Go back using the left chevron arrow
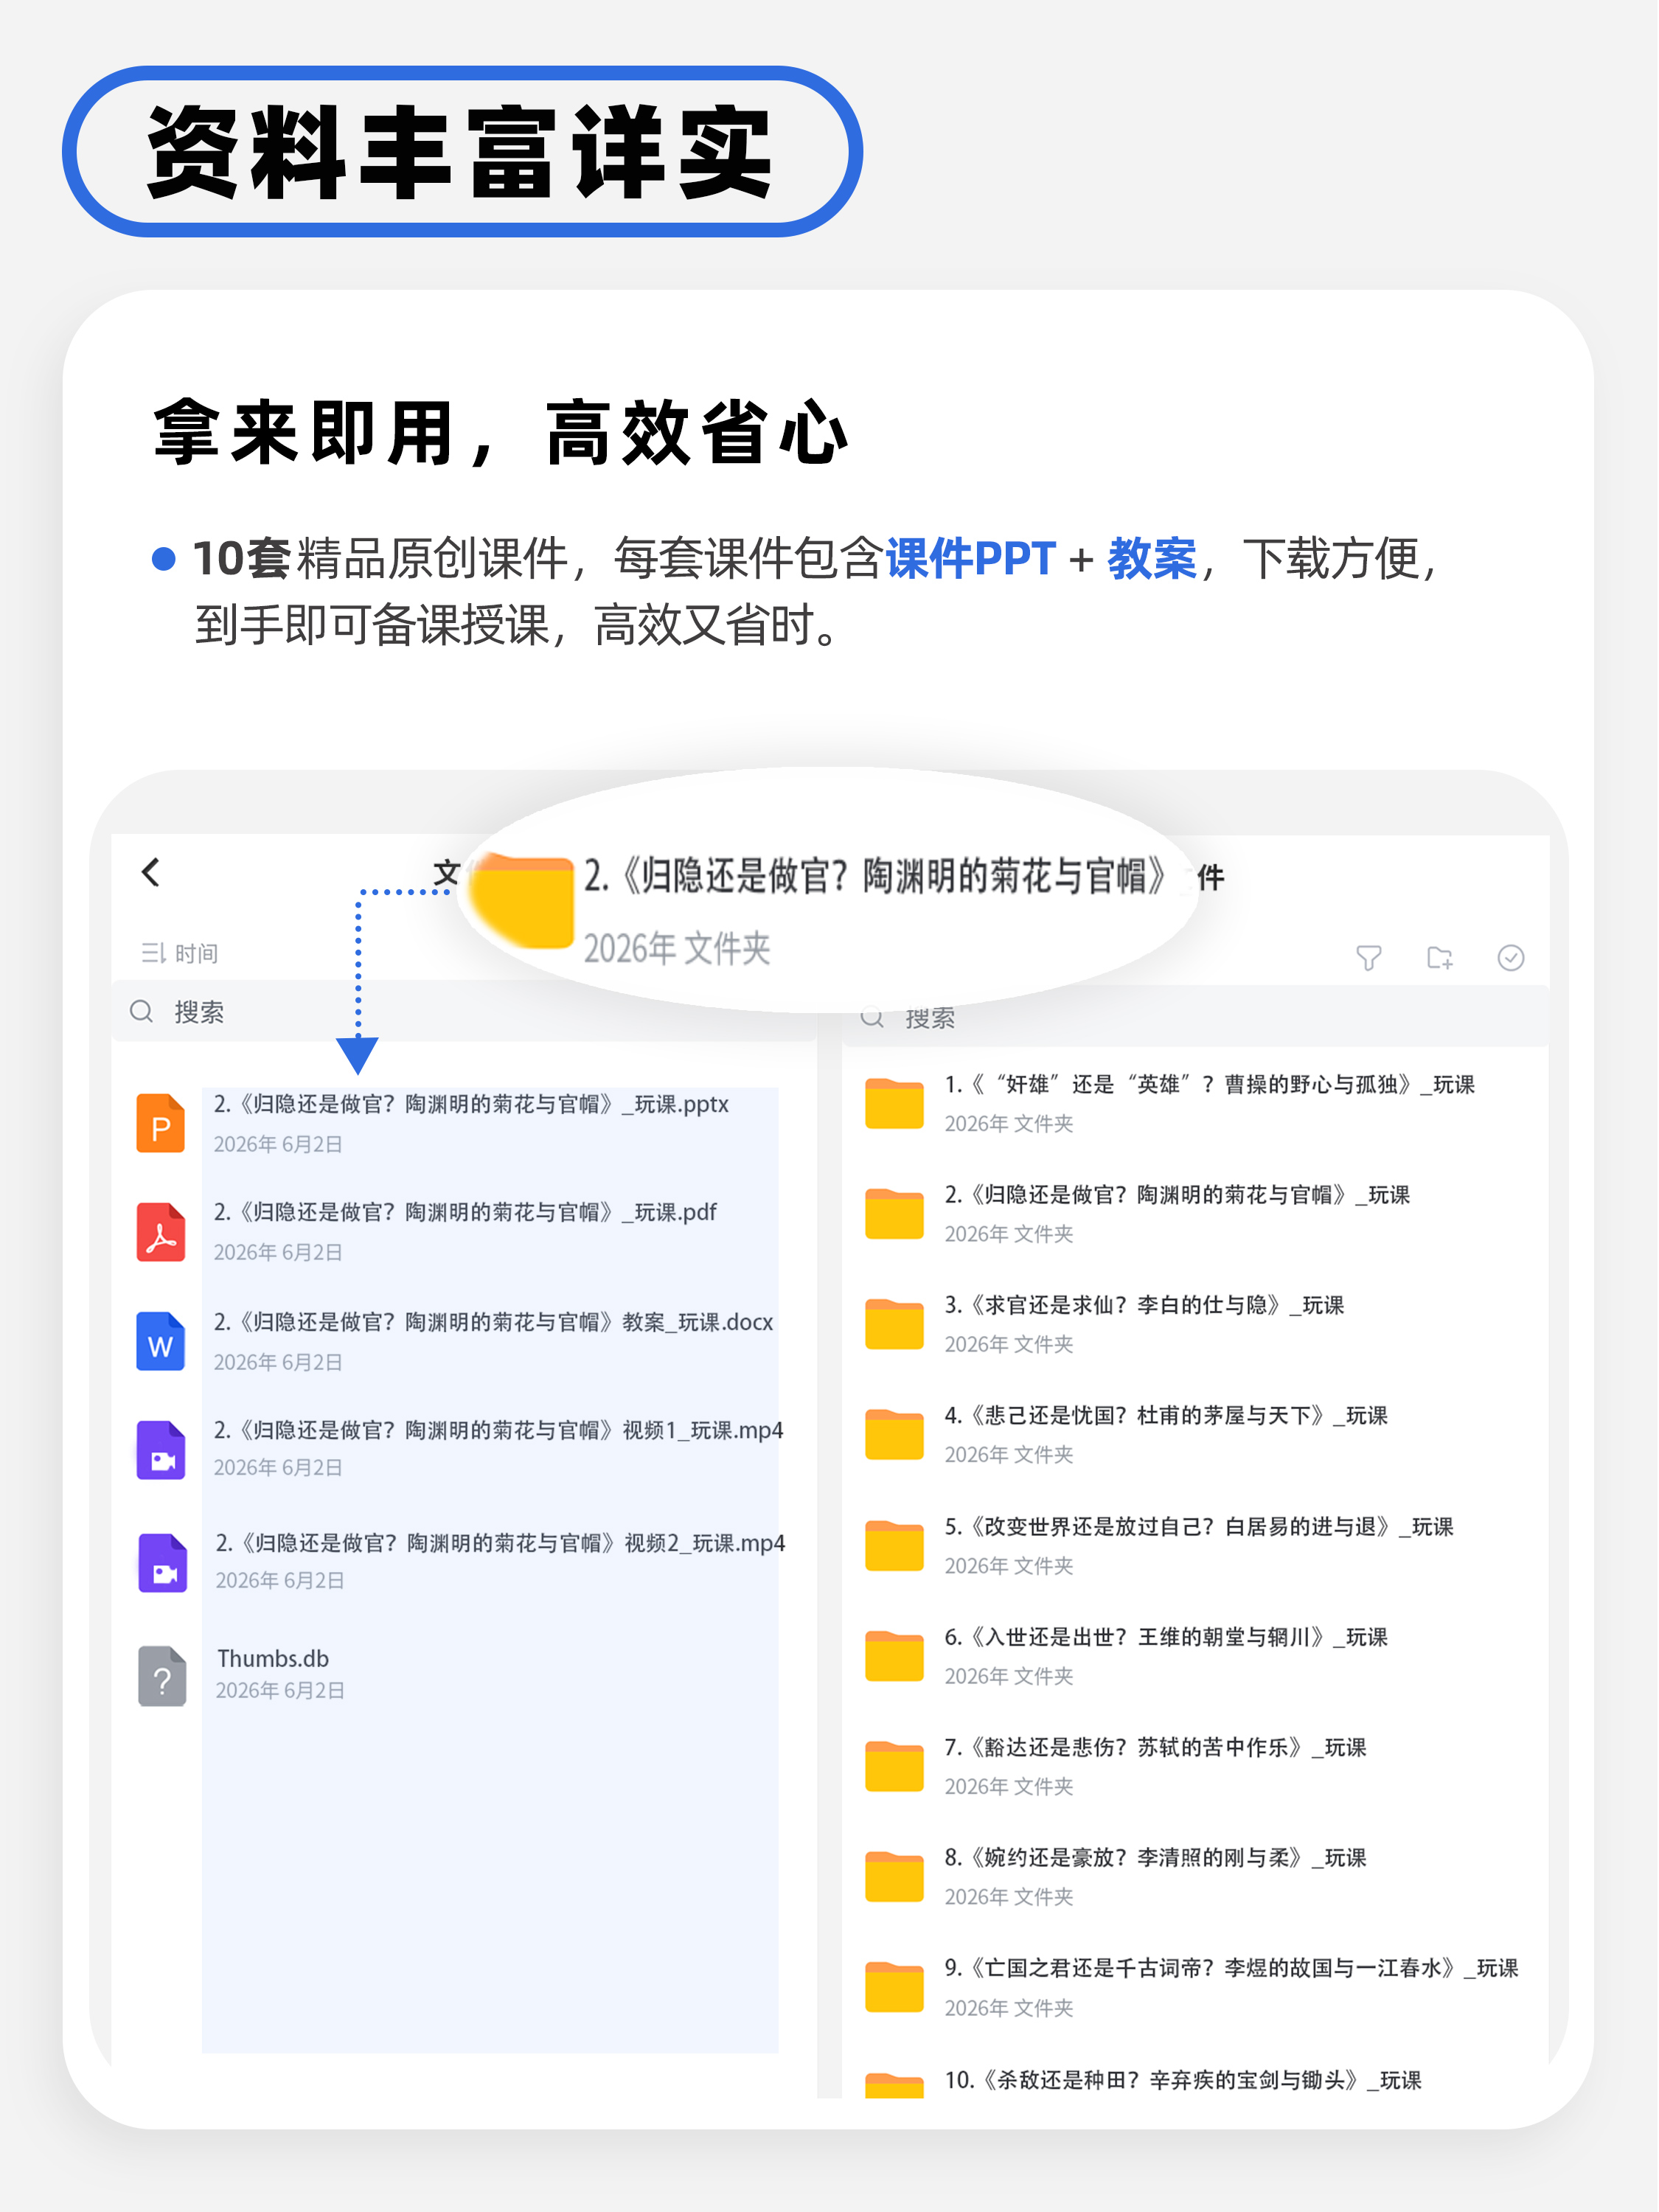Viewport: 1659px width, 2212px height. [x=151, y=872]
